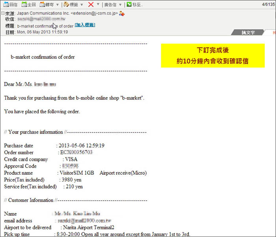Click the heading b-market confirmation of order in body

point(43,57)
